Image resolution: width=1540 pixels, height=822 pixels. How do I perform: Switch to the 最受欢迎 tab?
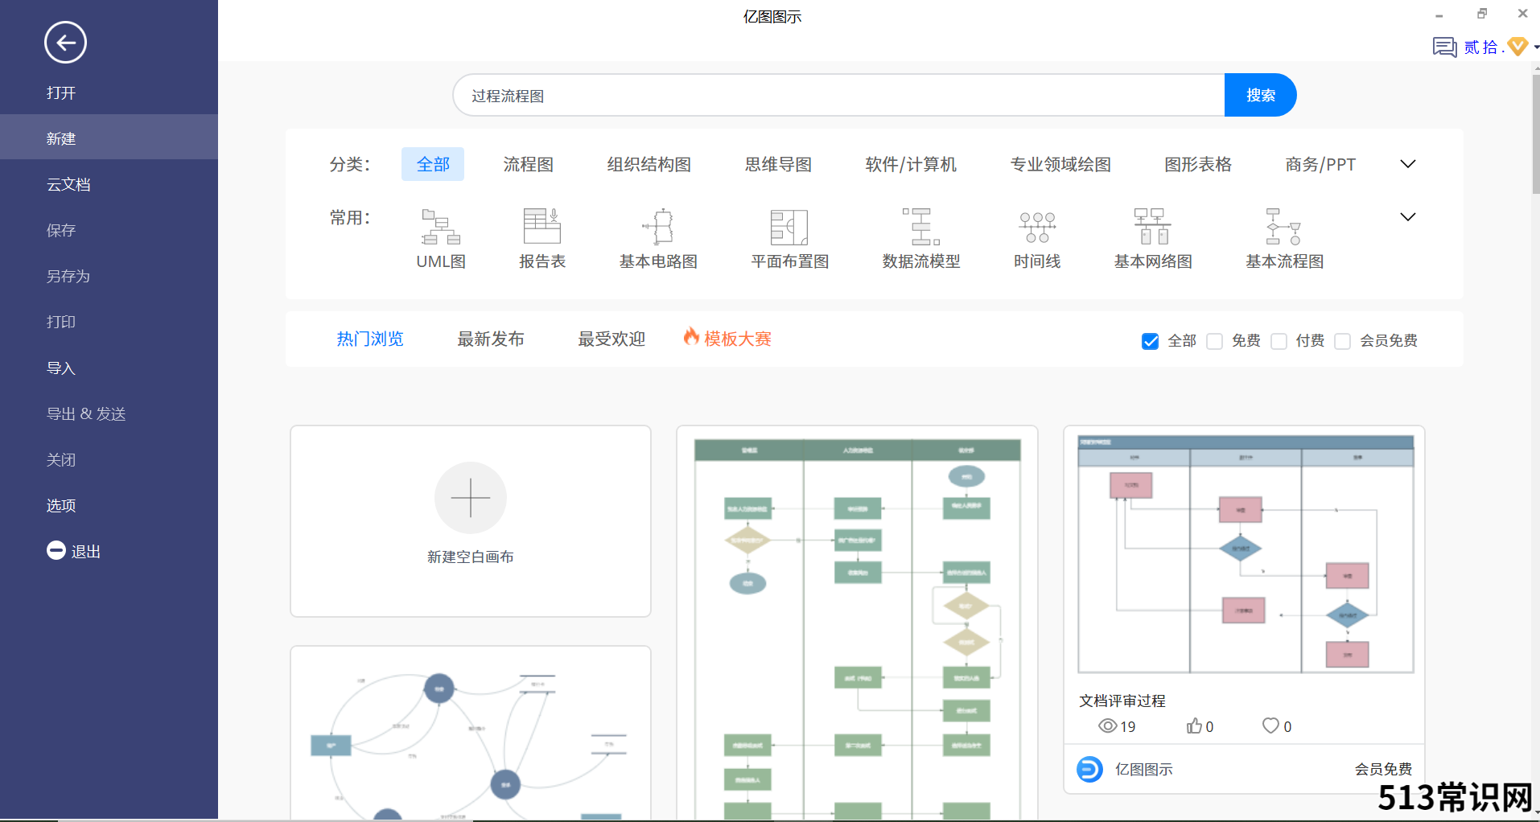pos(611,339)
